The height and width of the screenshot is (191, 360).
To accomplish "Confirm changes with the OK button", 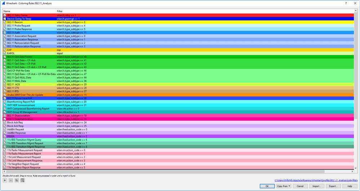I will [x=267, y=186].
